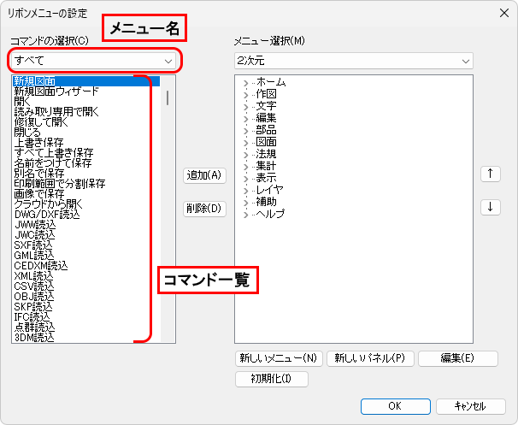The image size is (518, 425).
Task: Expand the ホーム tree node
Action: coord(245,83)
